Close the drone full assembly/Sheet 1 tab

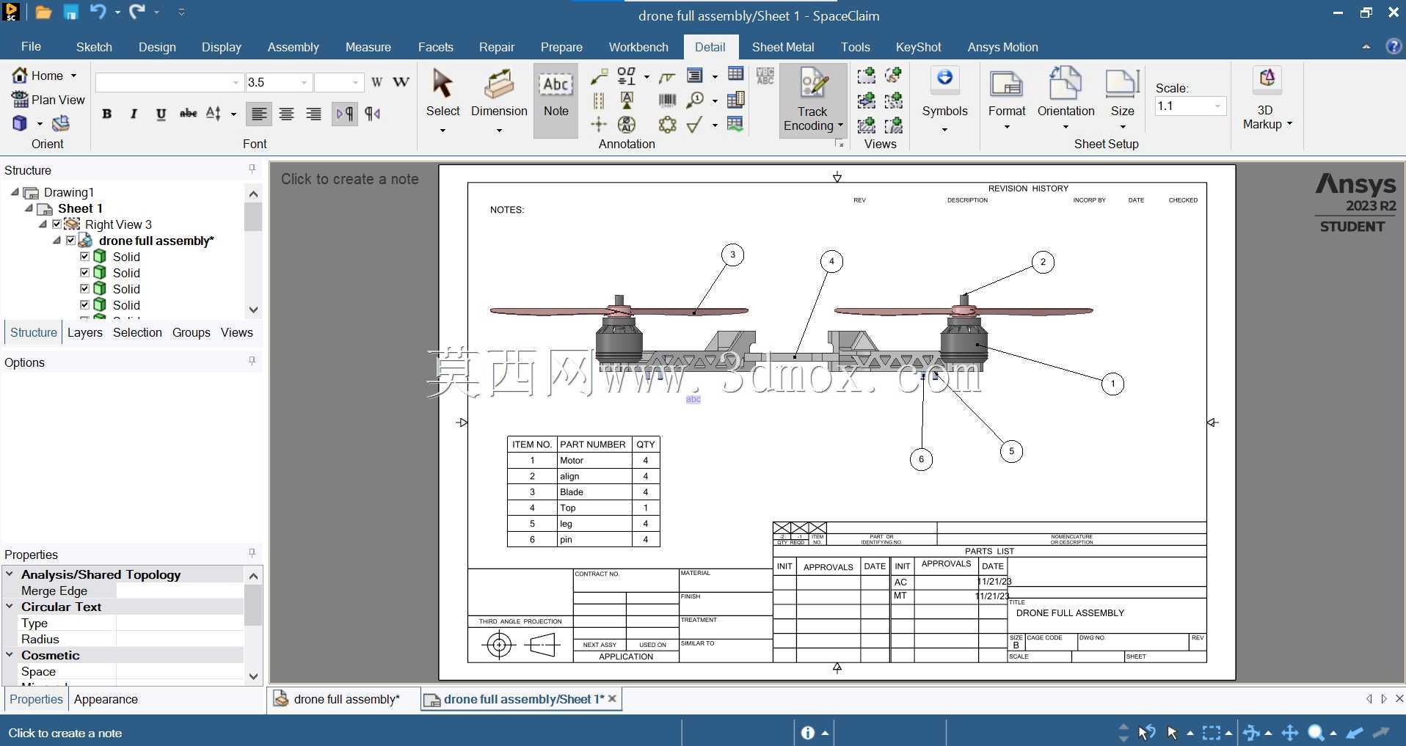[x=612, y=699]
